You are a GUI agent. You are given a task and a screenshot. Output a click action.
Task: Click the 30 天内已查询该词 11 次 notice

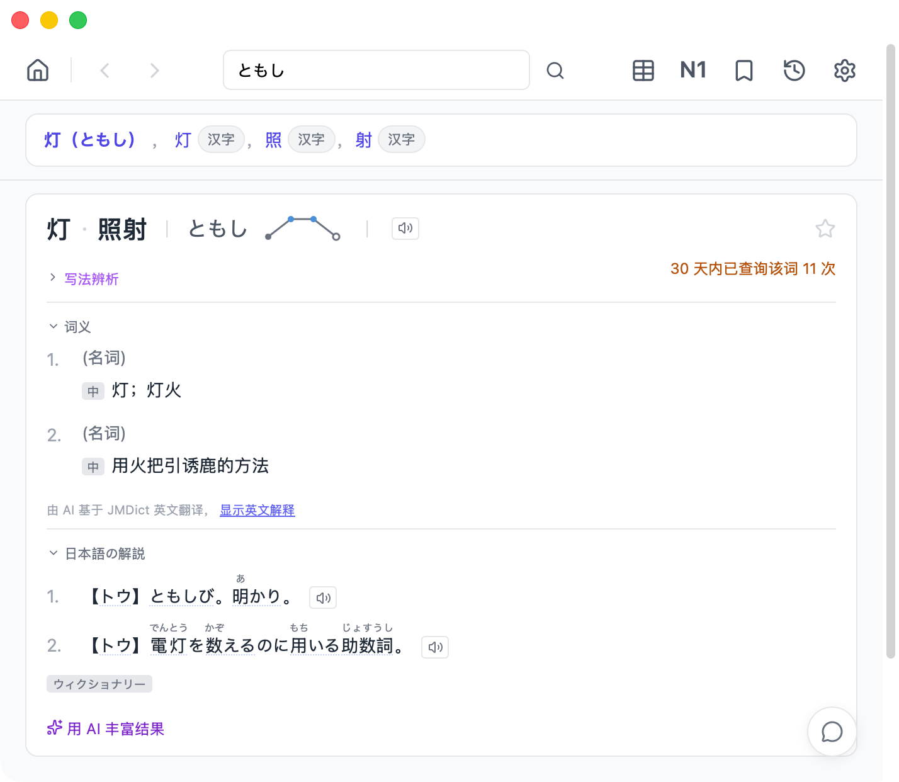click(x=753, y=269)
